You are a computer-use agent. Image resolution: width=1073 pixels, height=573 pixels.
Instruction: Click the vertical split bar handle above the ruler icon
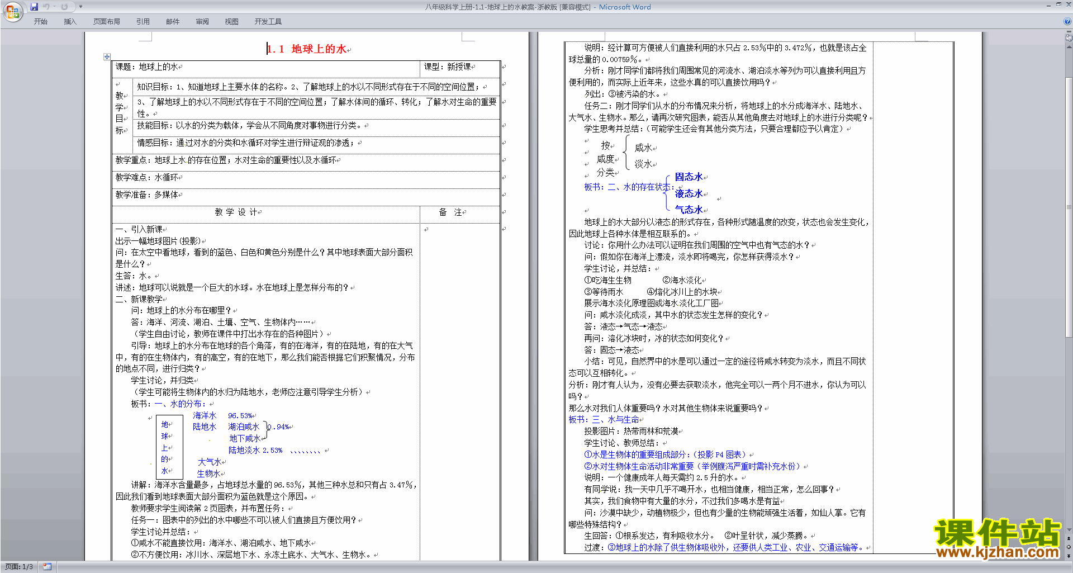(1069, 32)
